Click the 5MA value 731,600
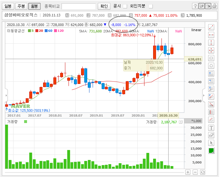This screenshot has width=221, height=177. pos(95,31)
